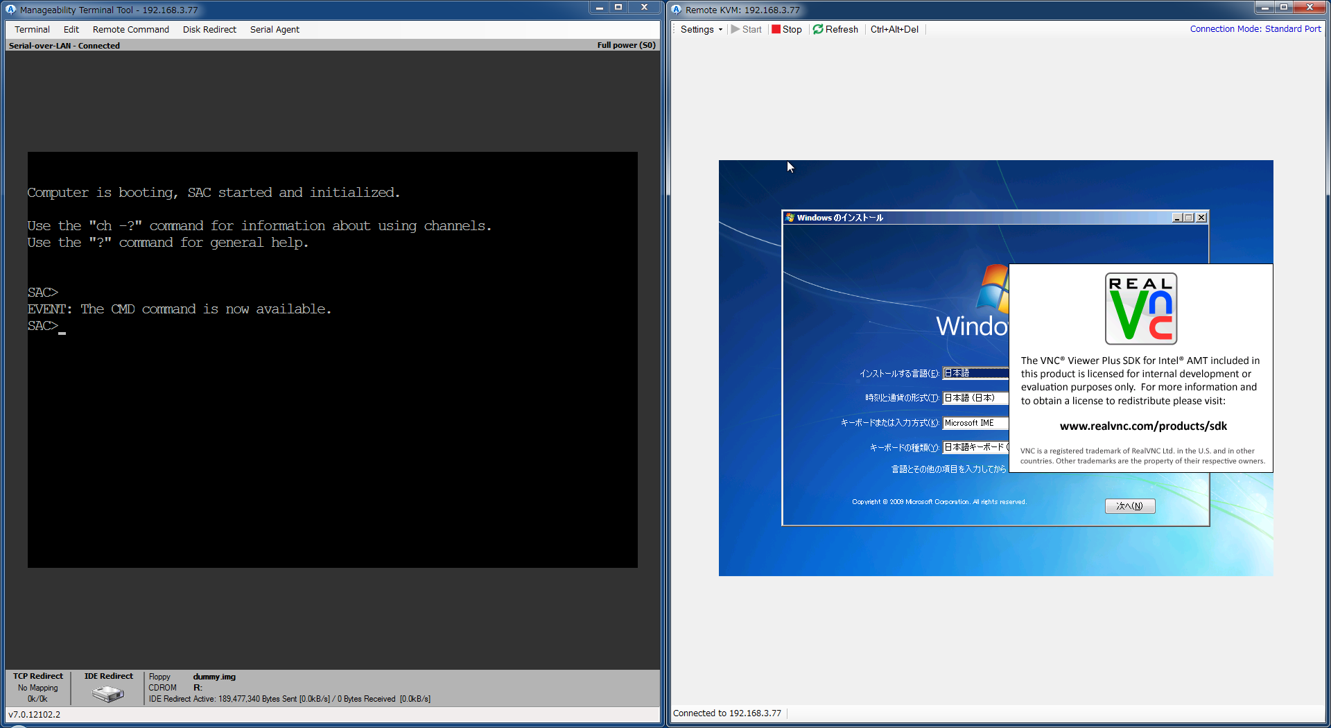Image resolution: width=1331 pixels, height=728 pixels.
Task: Send Ctrl+Alt+Del to remote machine
Action: 894,29
